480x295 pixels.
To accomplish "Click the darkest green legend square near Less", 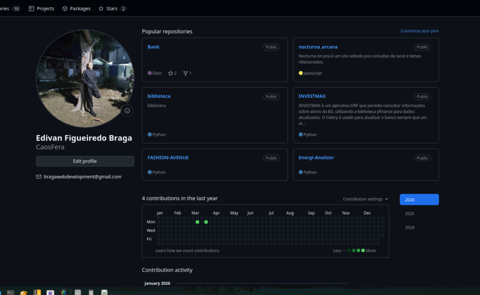I will pyautogui.click(x=349, y=251).
